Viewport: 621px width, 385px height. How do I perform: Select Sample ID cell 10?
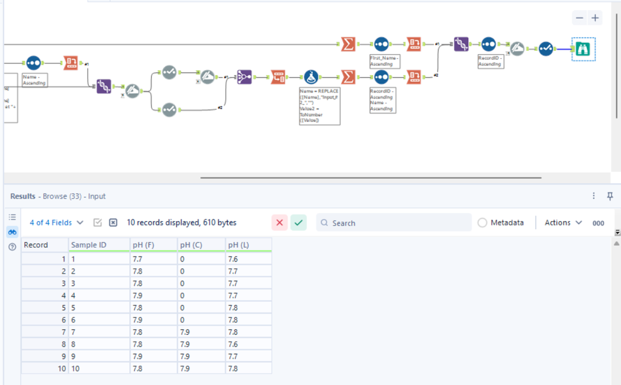(99, 368)
